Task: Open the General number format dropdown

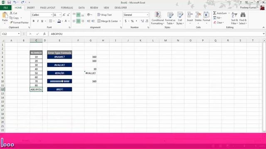Action: [x=147, y=15]
